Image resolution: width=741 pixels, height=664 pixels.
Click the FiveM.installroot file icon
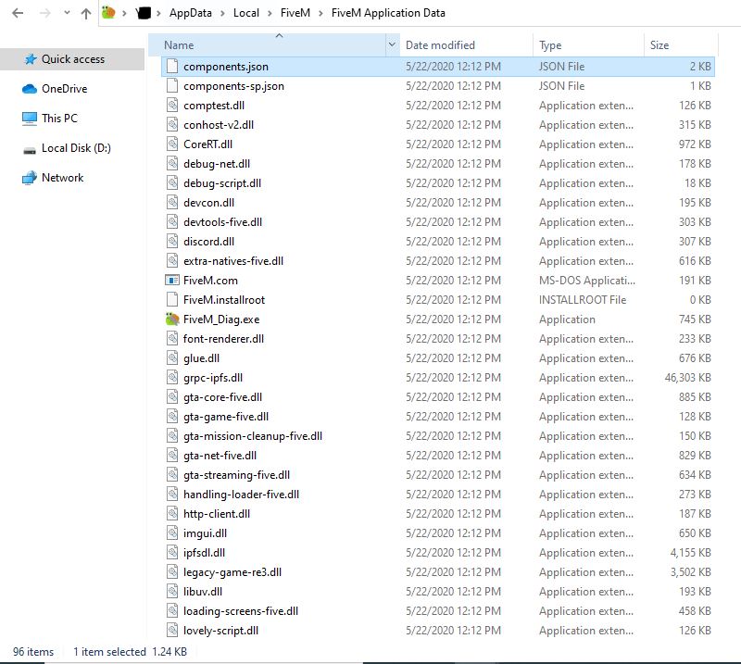pyautogui.click(x=172, y=300)
